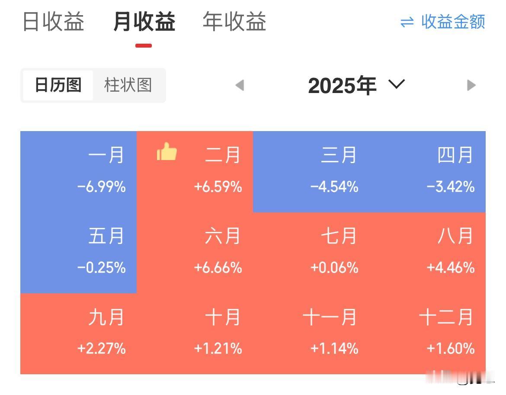506x395 pixels.
Task: Toggle view to 柱状图 bar chart
Action: [x=128, y=85]
